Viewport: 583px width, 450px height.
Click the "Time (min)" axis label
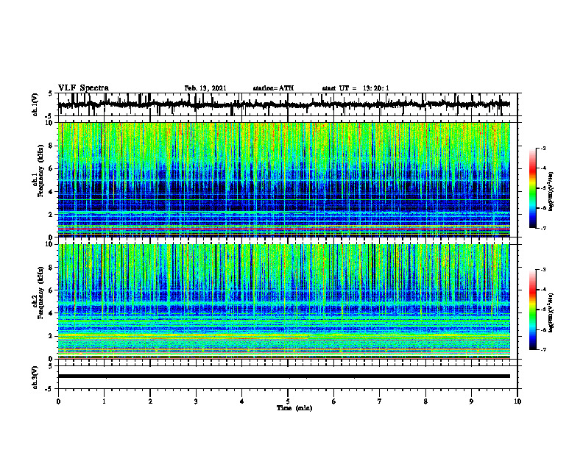tap(294, 408)
